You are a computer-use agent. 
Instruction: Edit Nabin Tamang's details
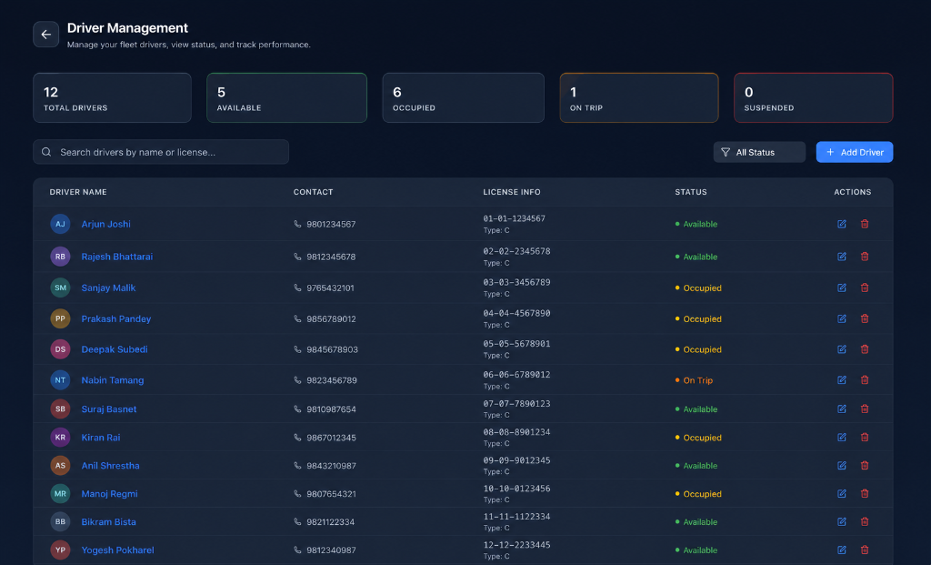coord(841,379)
